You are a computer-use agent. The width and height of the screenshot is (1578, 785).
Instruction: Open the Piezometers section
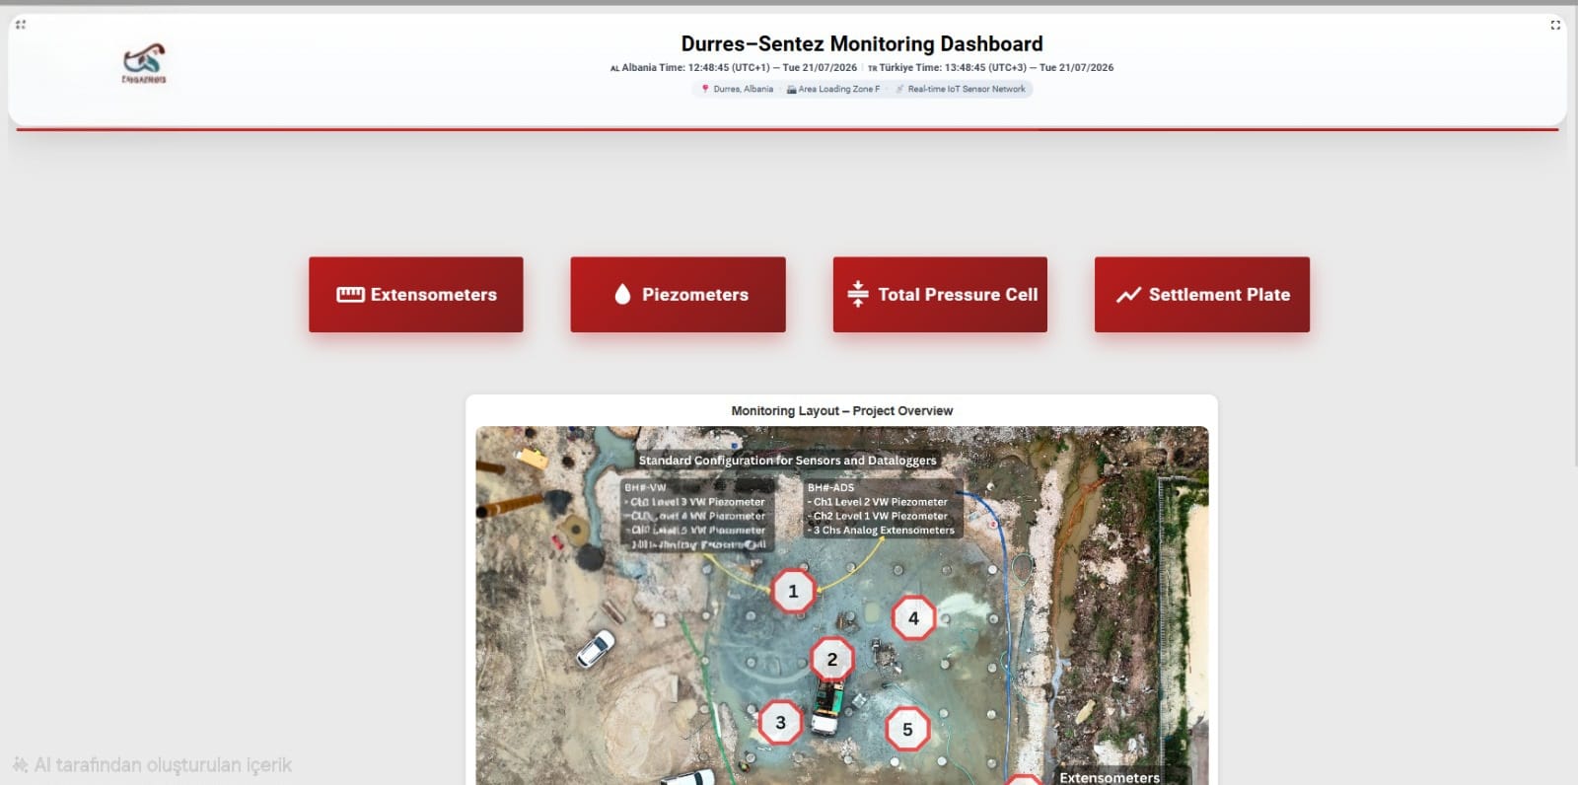679,294
